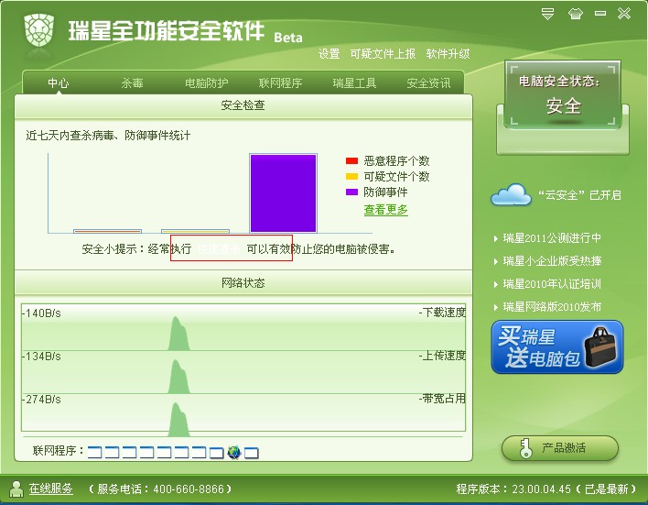The height and width of the screenshot is (505, 648).
Task: Click the arrow before 瑞星2010年认证培训
Action: point(496,284)
